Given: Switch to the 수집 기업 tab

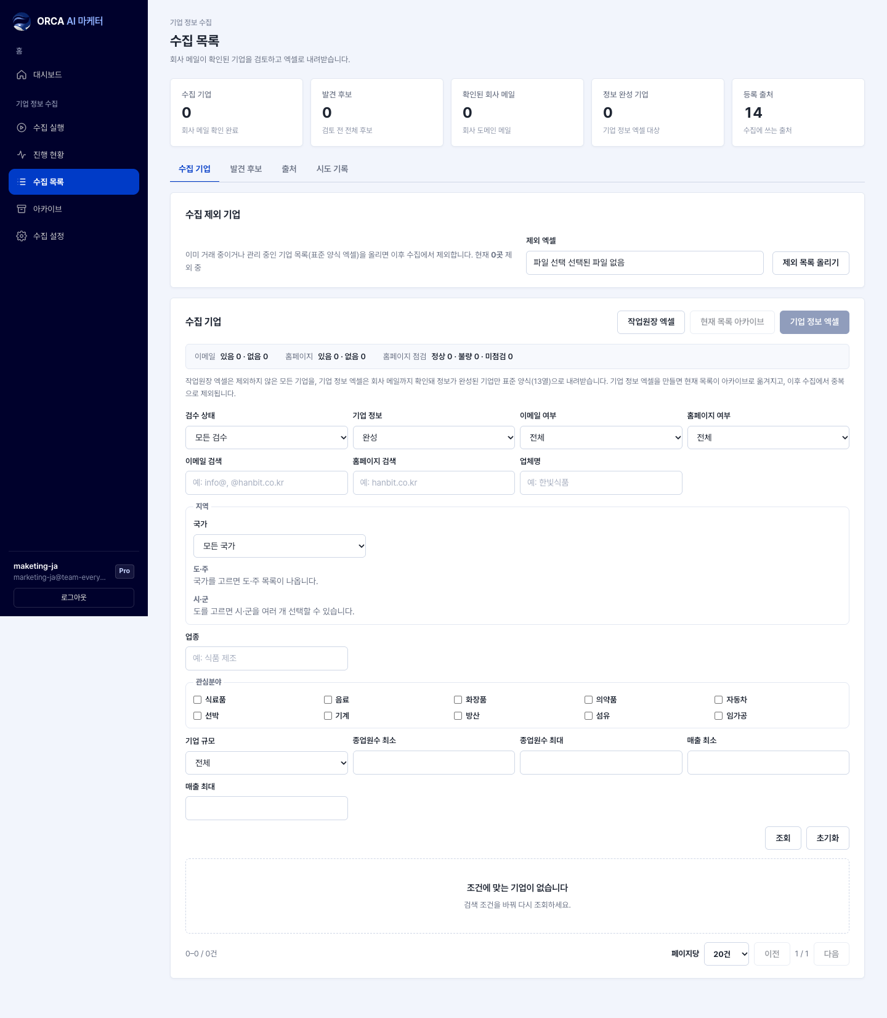Looking at the screenshot, I should click(195, 169).
